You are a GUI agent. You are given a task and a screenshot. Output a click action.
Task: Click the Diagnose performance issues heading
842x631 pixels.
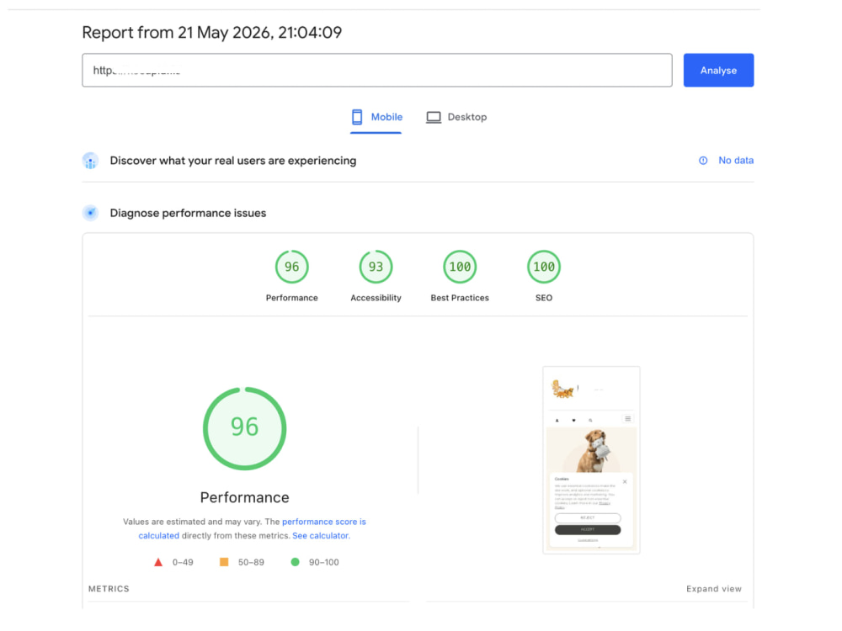tap(188, 213)
